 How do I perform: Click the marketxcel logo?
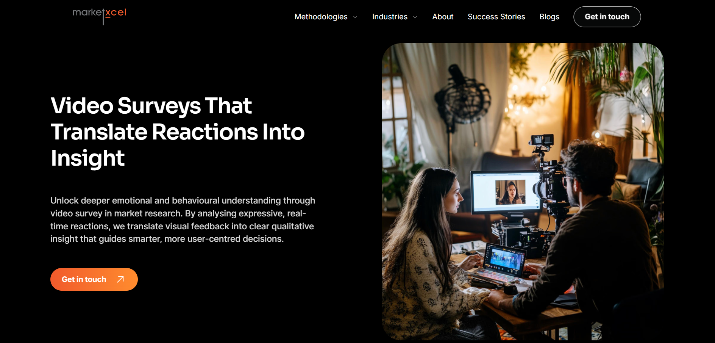[x=99, y=16]
